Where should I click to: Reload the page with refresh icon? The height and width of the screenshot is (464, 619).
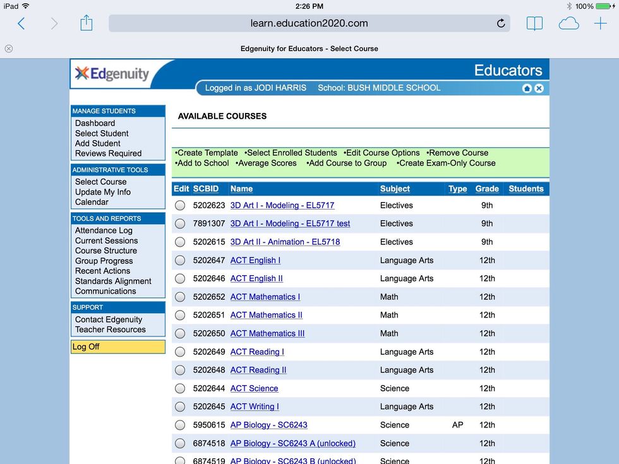501,23
